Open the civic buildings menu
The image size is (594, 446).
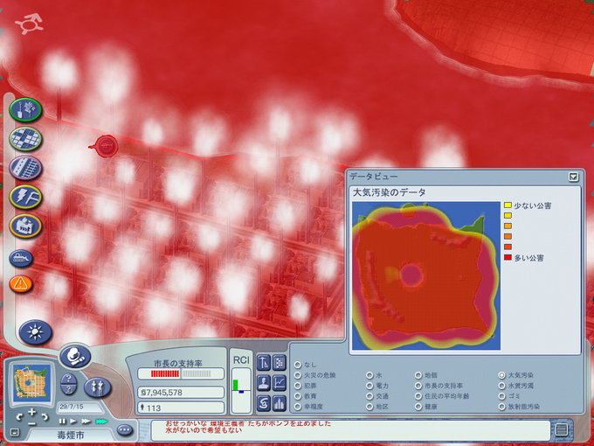tap(25, 226)
